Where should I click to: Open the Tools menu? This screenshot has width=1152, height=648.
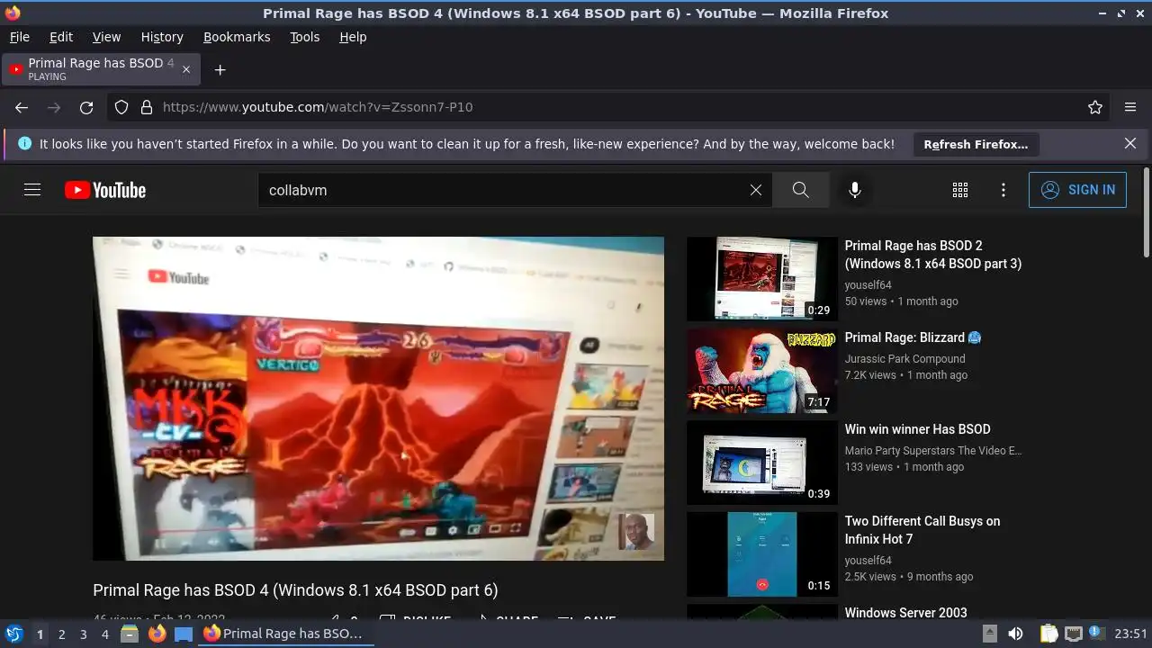pyautogui.click(x=304, y=37)
